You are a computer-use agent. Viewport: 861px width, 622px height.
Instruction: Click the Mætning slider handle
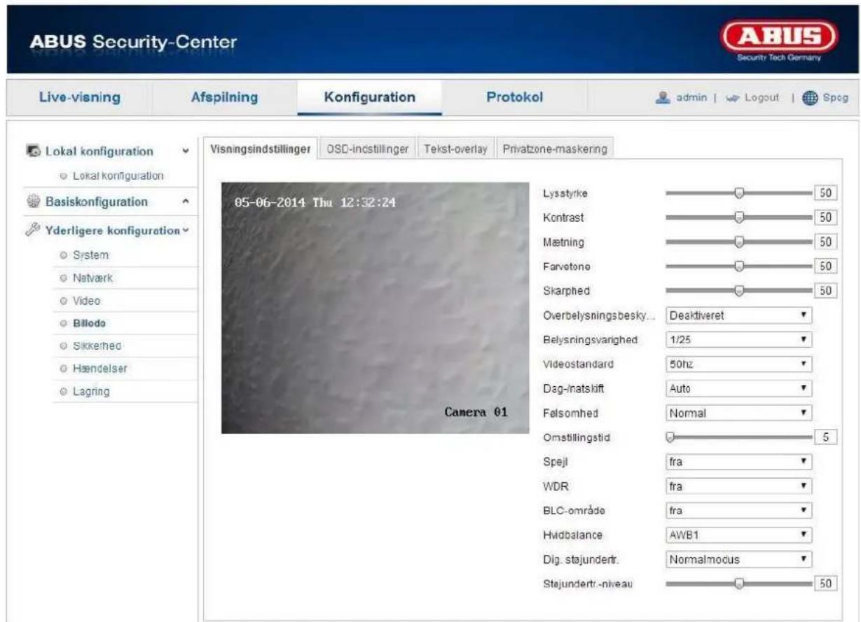[738, 242]
